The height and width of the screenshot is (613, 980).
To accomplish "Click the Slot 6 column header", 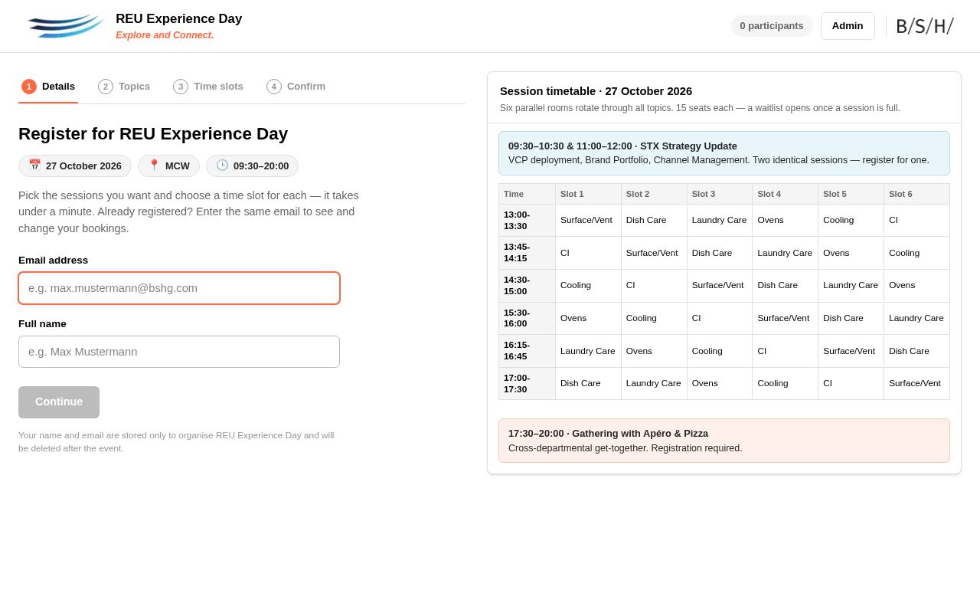I will coord(916,194).
